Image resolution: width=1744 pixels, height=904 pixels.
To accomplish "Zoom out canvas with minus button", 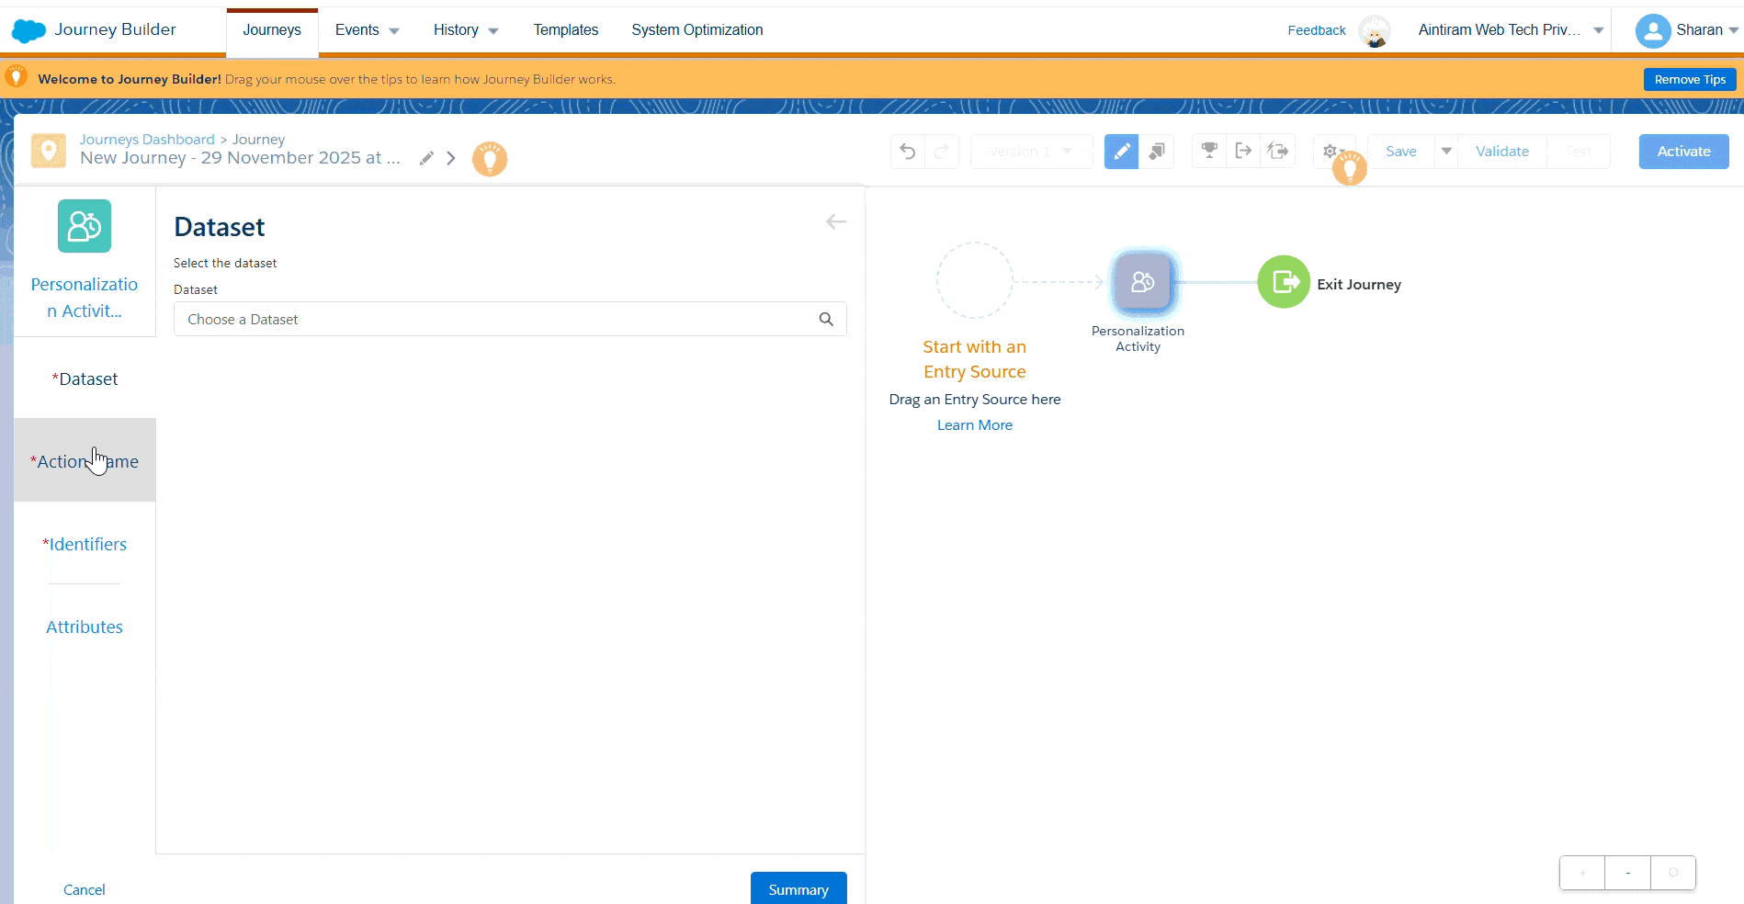I will click(x=1627, y=873).
